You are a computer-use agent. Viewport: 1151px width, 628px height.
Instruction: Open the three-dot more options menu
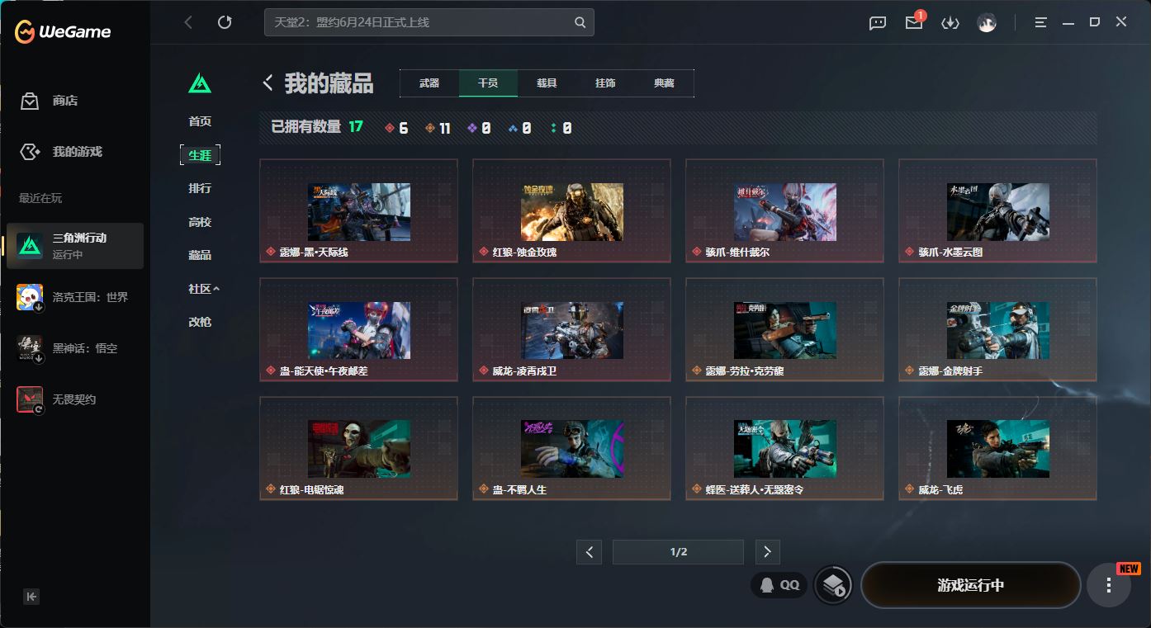tap(1108, 585)
